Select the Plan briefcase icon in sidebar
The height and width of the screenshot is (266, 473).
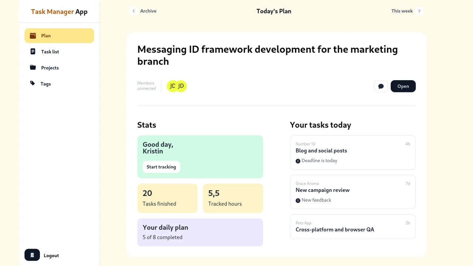click(x=33, y=35)
